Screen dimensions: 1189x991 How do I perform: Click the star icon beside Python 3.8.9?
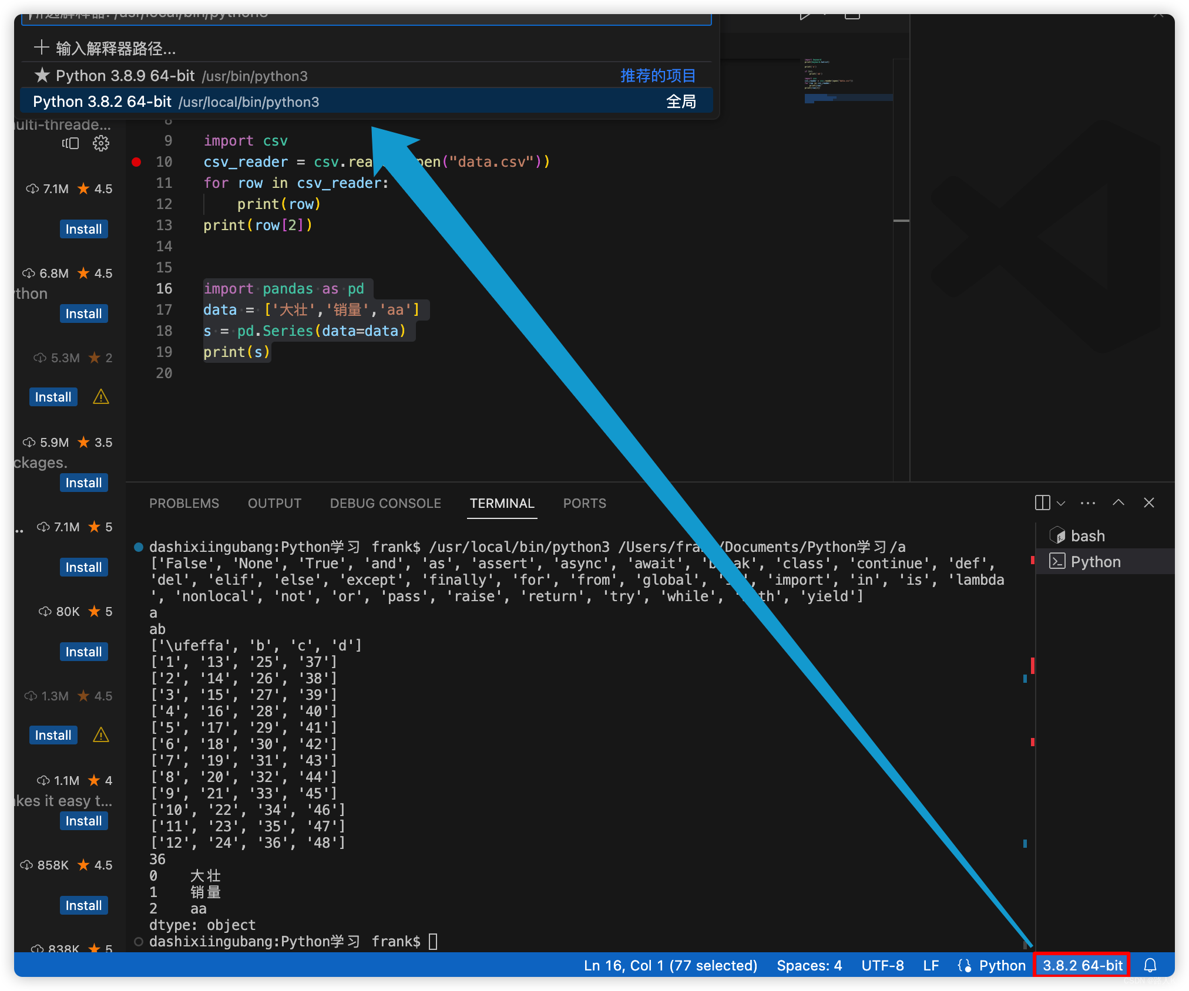tap(41, 75)
